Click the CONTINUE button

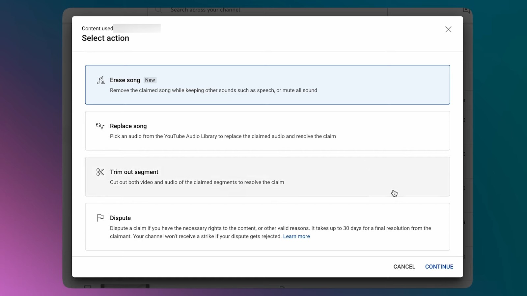pos(439,267)
